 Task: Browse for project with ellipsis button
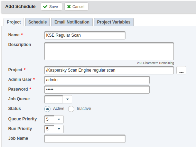coord(181,70)
